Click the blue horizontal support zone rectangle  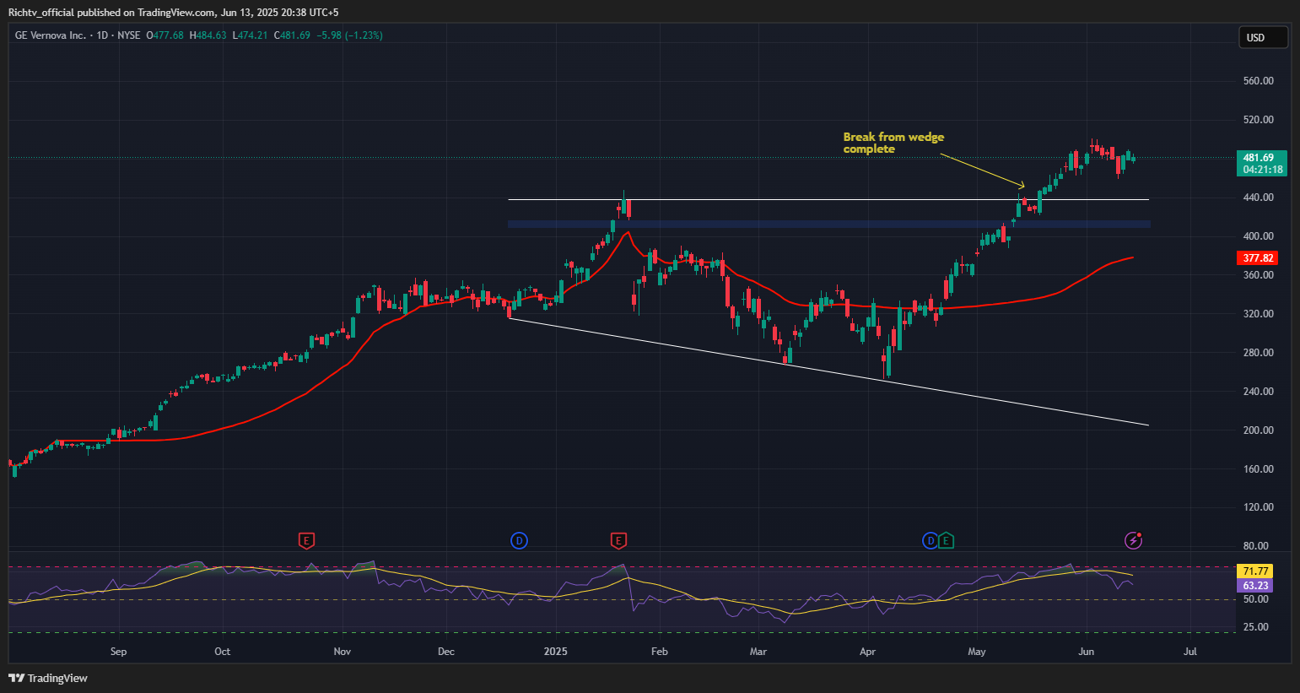[x=828, y=224]
